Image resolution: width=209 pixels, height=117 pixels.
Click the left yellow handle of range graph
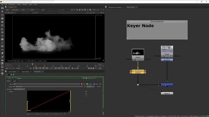coord(27,106)
